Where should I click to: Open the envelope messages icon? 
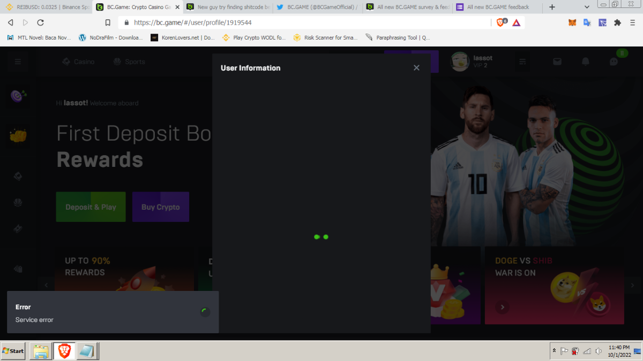point(557,62)
